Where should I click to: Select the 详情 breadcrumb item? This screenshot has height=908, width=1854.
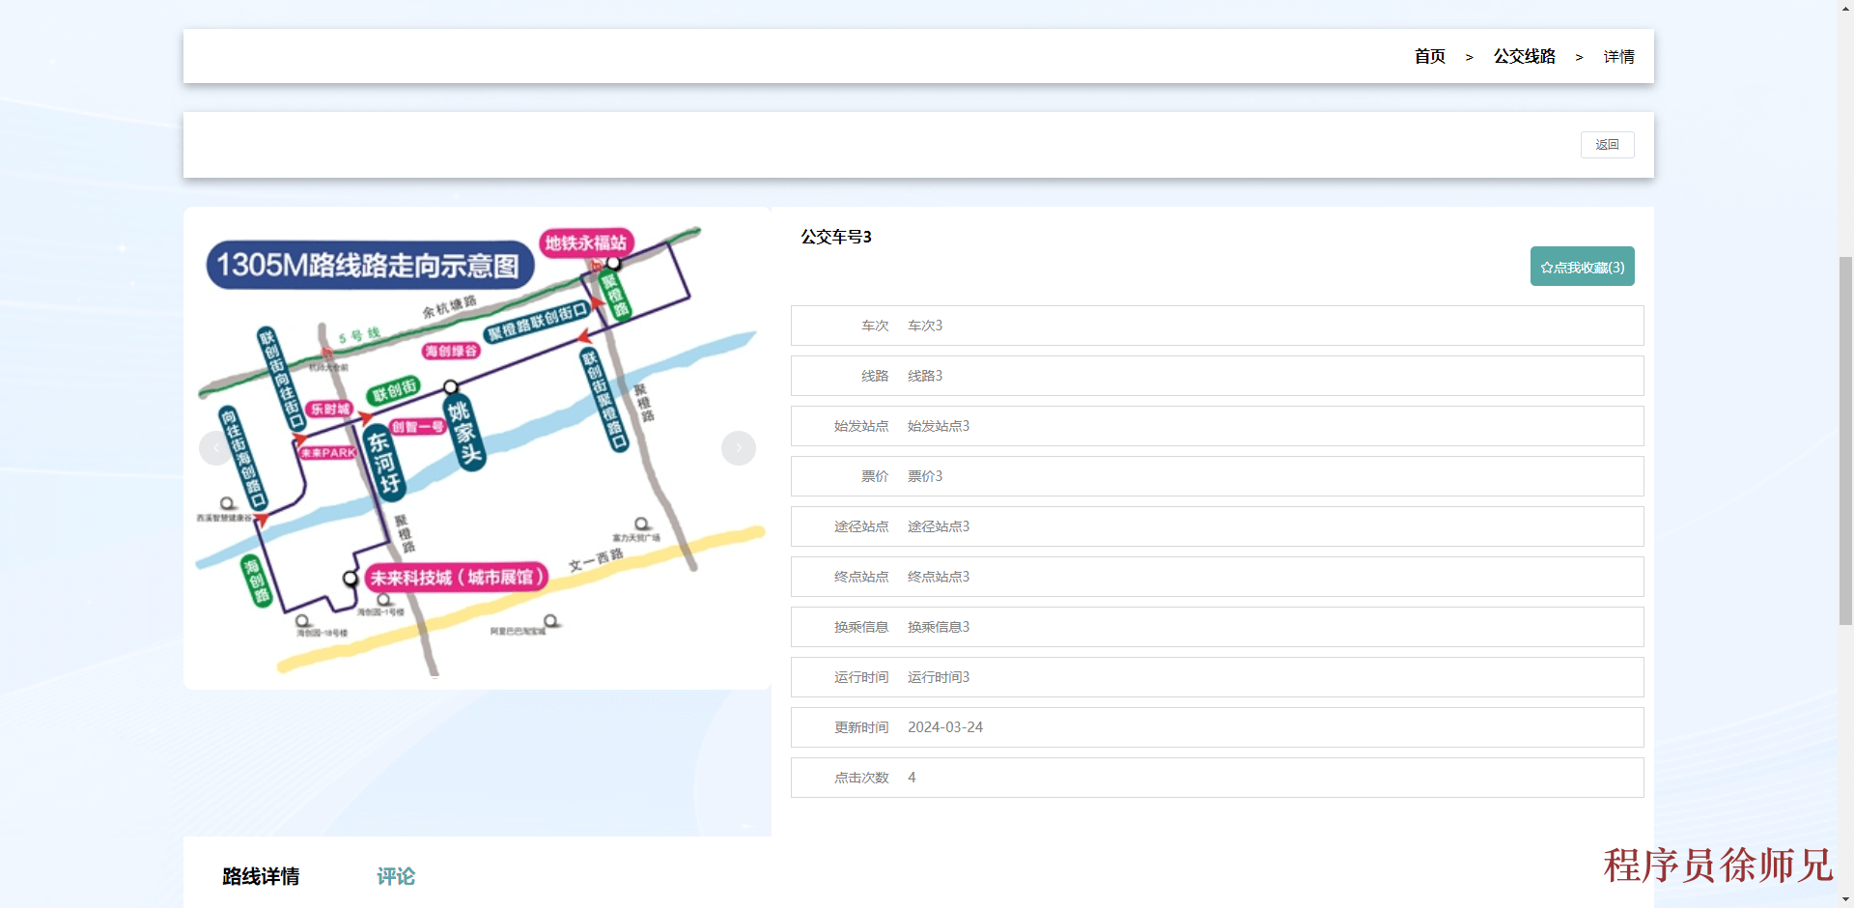1618,57
